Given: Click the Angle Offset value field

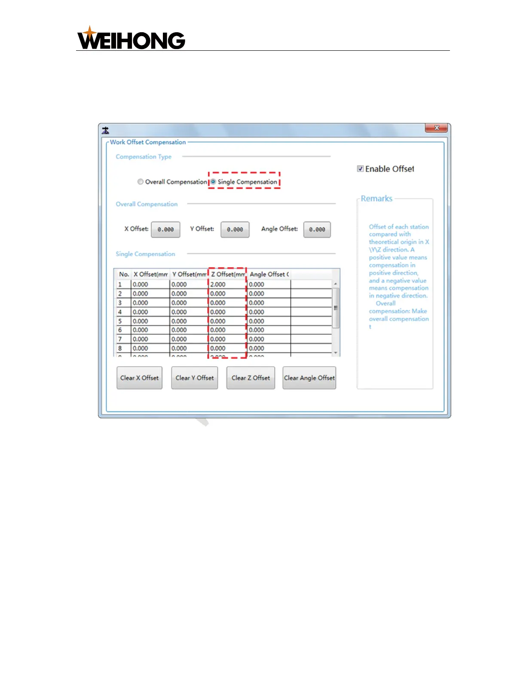Looking at the screenshot, I should point(317,230).
